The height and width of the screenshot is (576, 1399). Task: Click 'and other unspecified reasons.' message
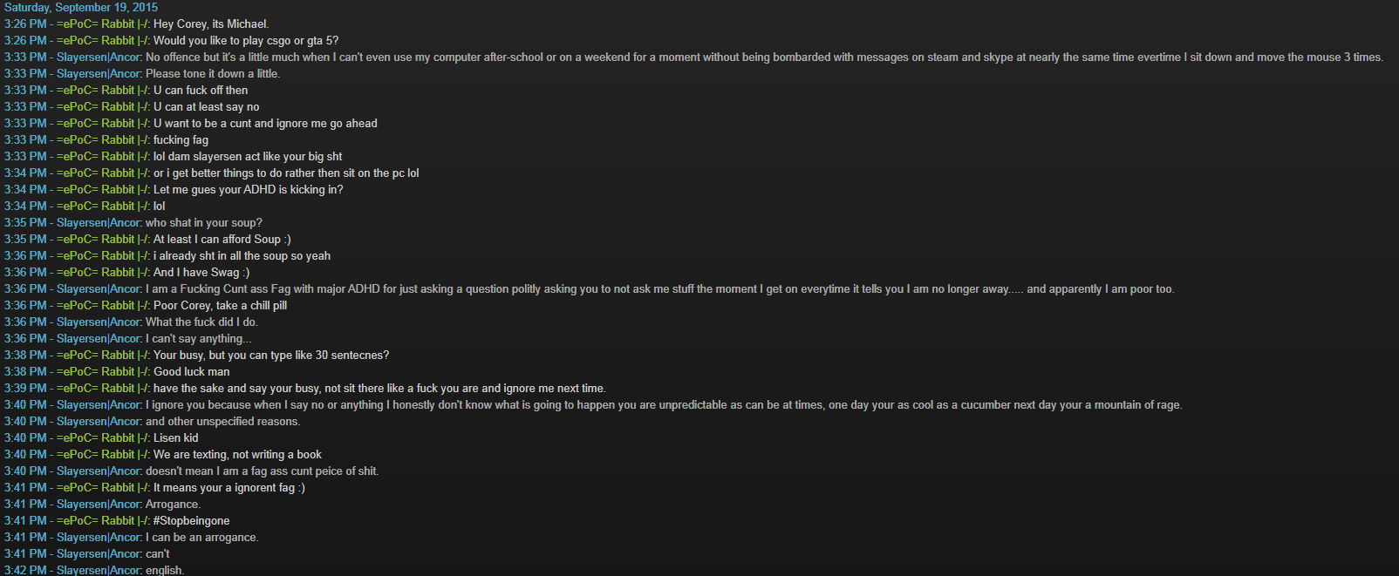click(223, 421)
